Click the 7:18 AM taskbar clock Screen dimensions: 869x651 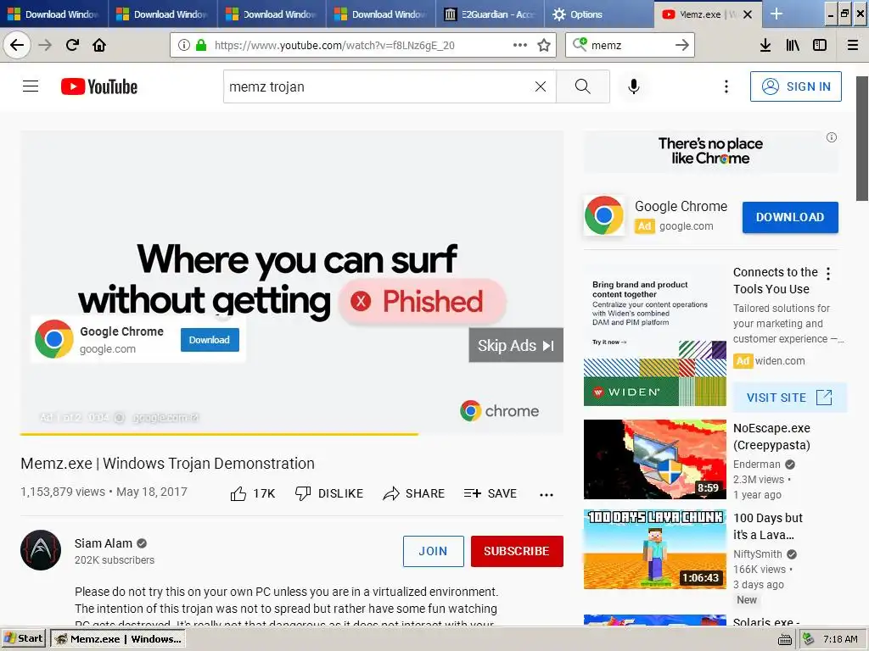point(840,639)
